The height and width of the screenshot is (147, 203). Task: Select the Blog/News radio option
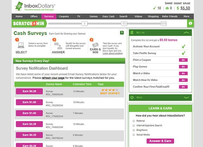coord(134,130)
